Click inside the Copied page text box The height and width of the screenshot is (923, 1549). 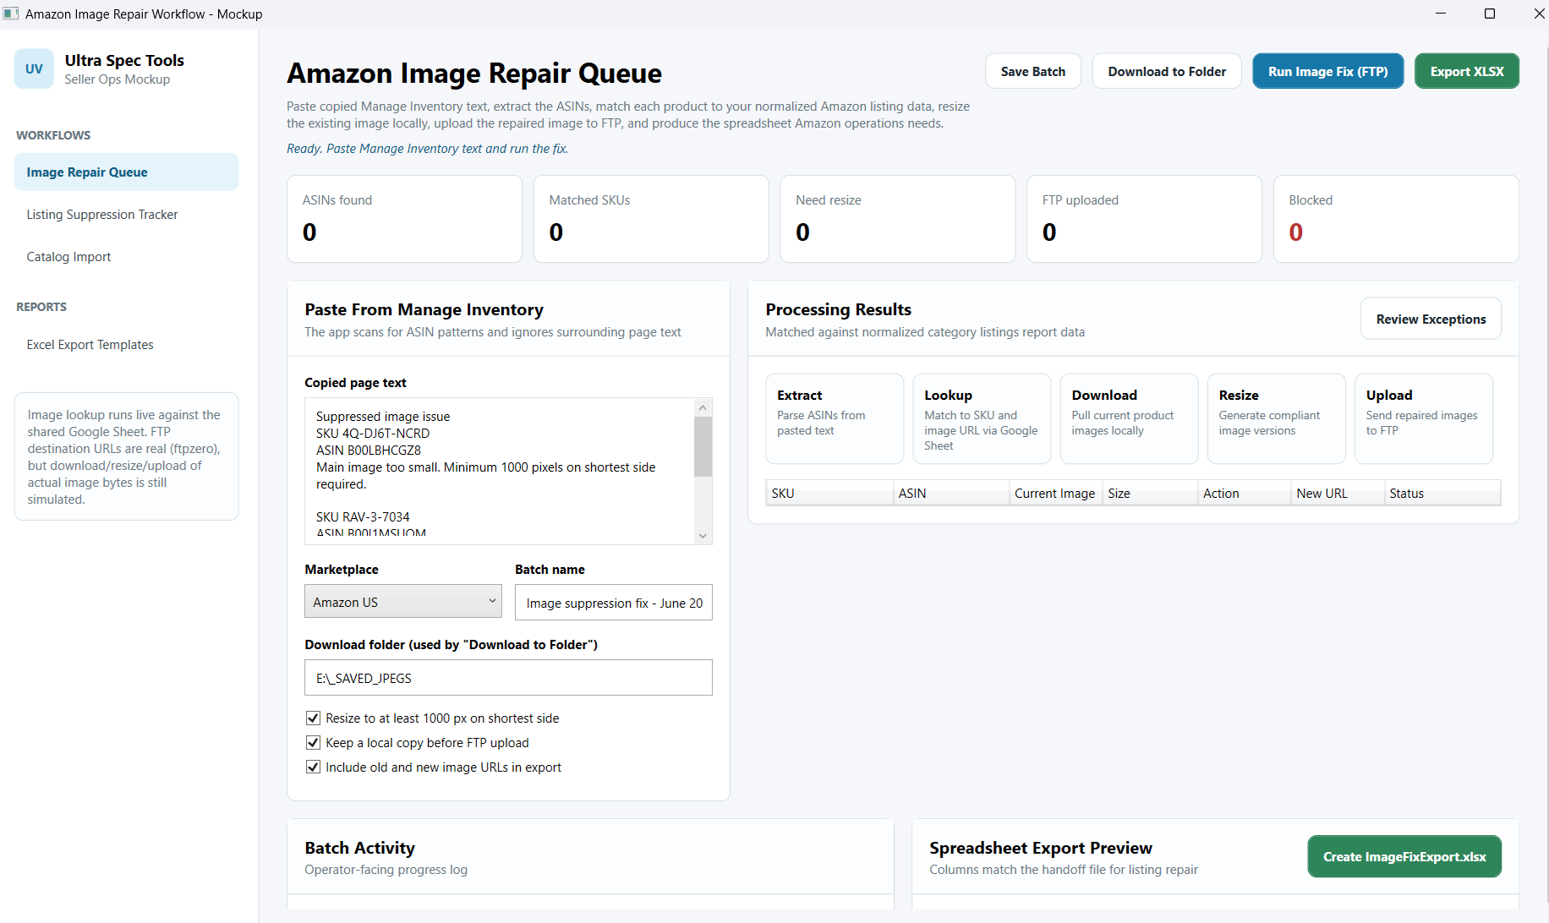[x=499, y=471]
